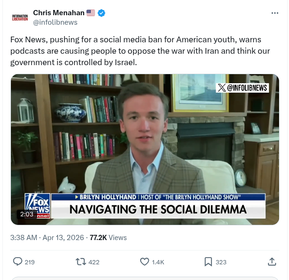This screenshot has width=289, height=280.
Task: Click the reply speech bubble icon
Action: point(18,261)
